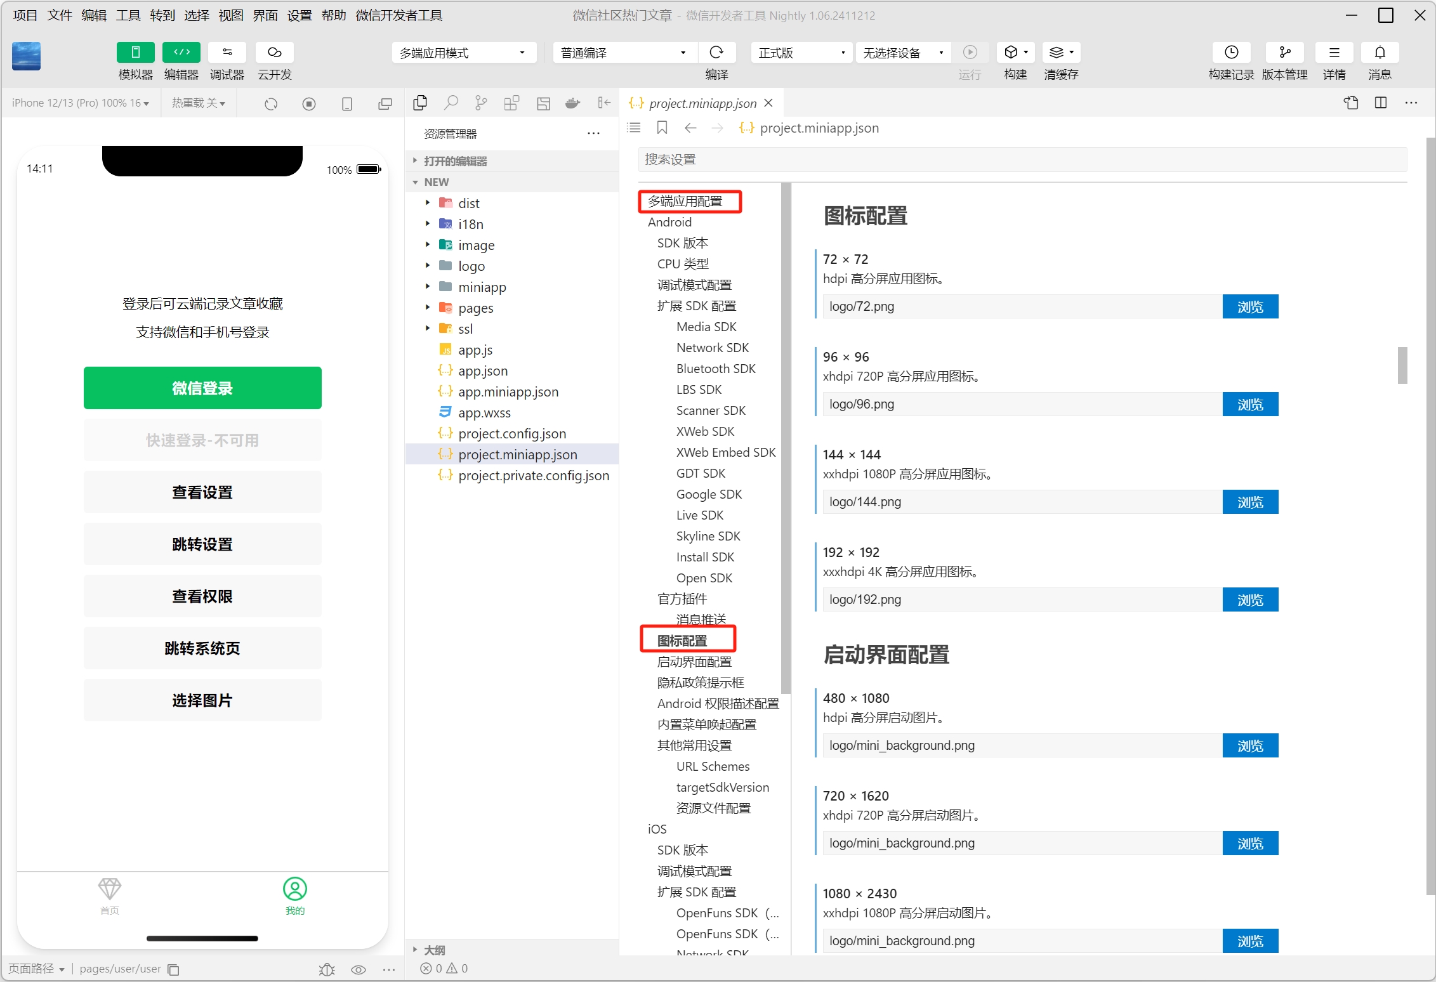Click the phone device icon in simulator toolbar
1436x982 pixels.
(x=347, y=104)
